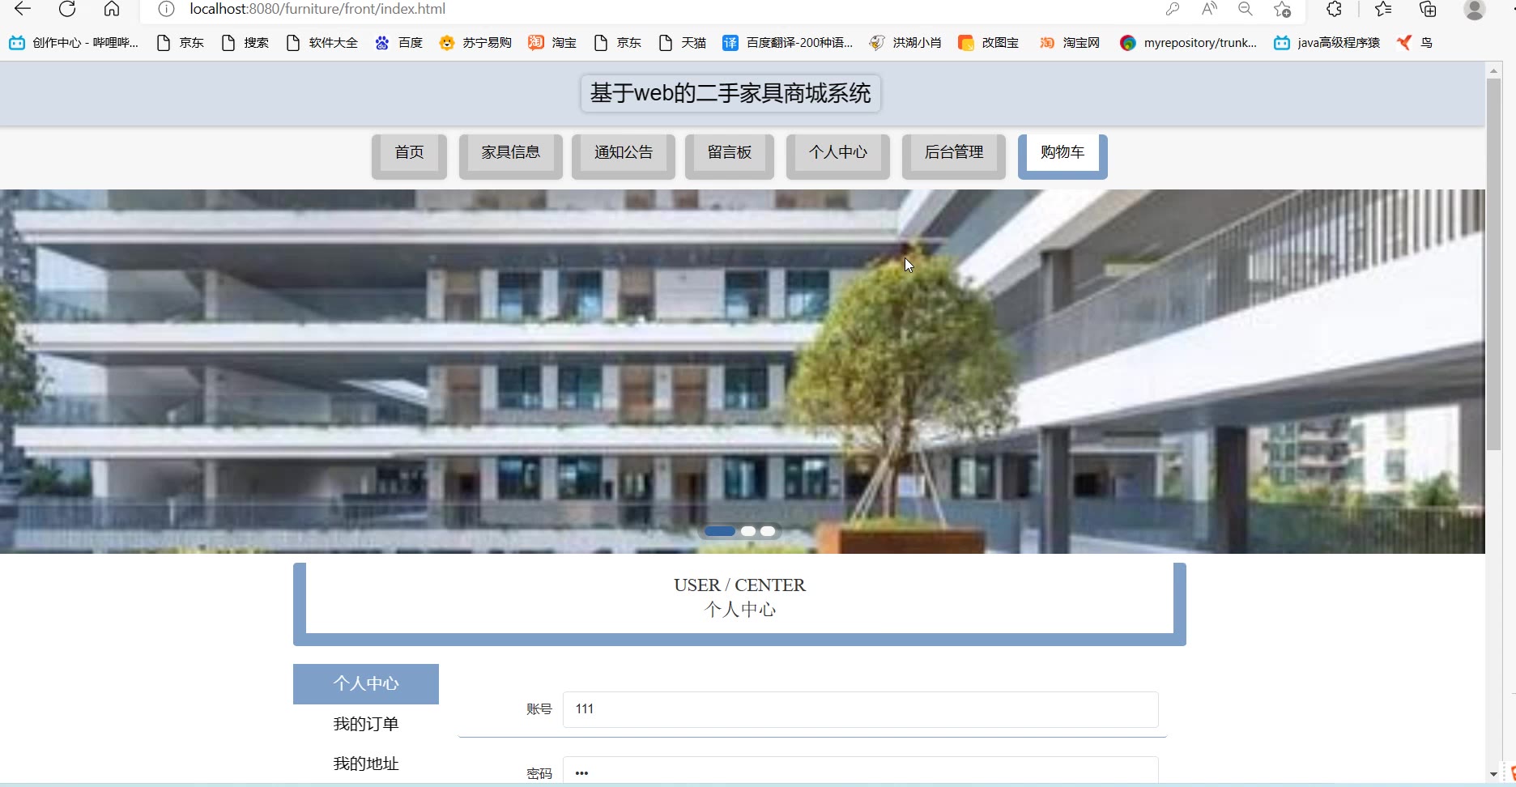This screenshot has width=1516, height=787.
Task: Open browser extensions puzzle icon
Action: (1335, 9)
